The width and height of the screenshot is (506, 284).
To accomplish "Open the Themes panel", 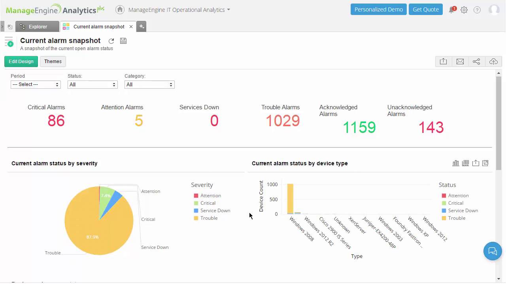I will [x=53, y=61].
